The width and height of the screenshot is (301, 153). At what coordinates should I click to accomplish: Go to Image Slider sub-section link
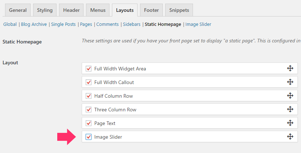(198, 24)
